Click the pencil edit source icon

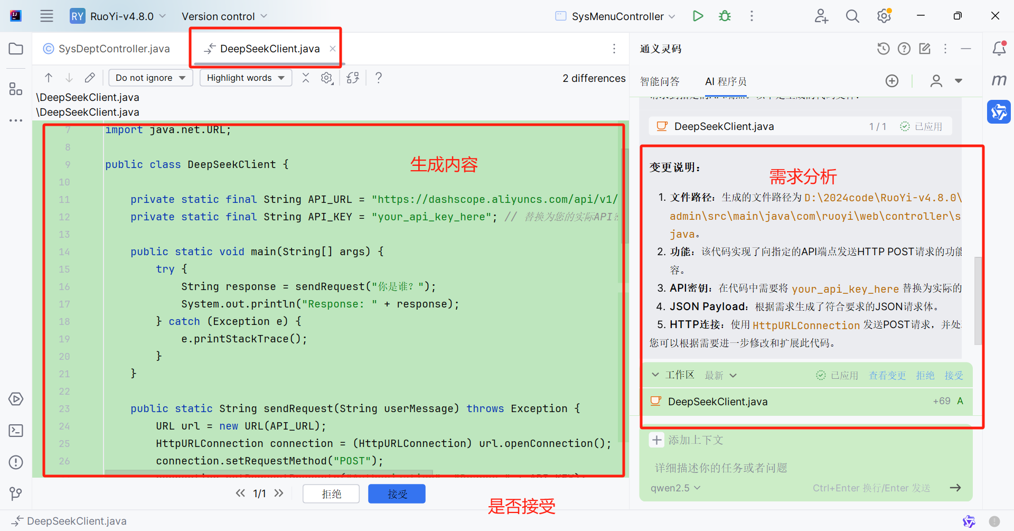pos(90,78)
